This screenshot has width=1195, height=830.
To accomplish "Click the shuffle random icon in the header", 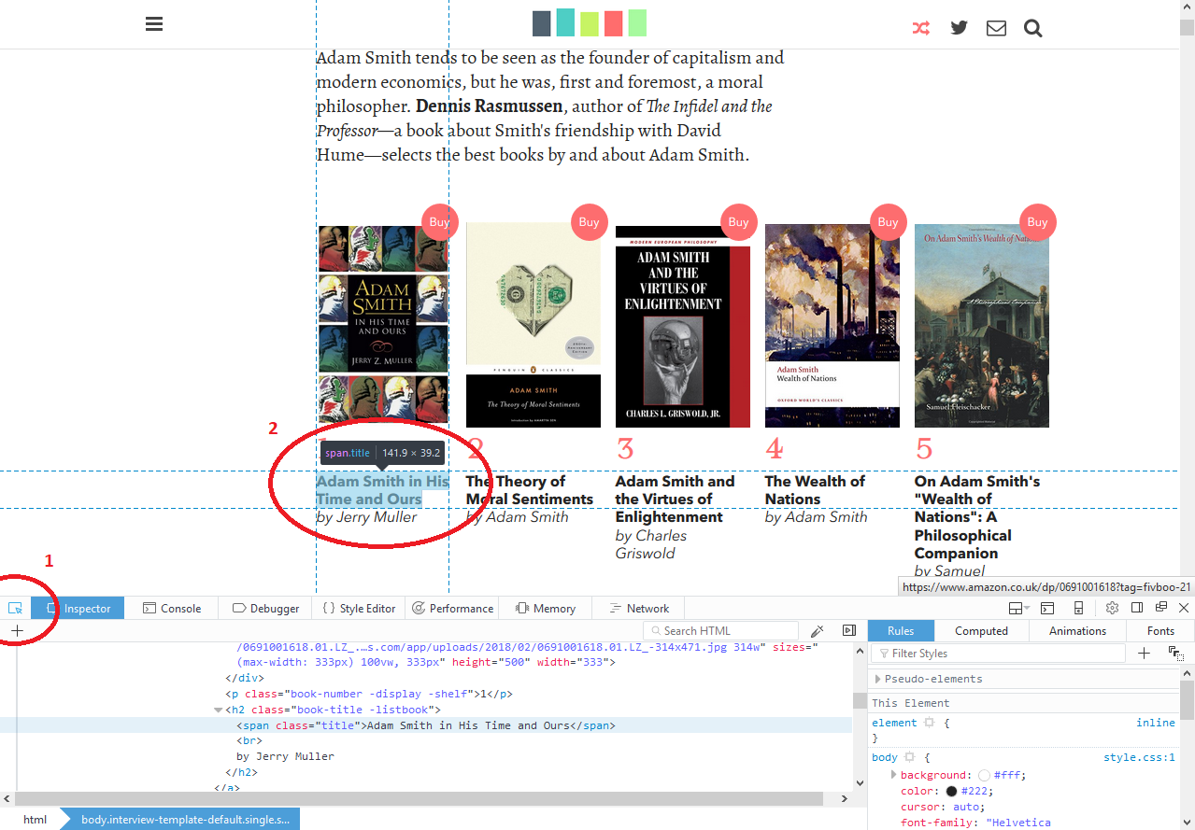I will click(x=921, y=28).
